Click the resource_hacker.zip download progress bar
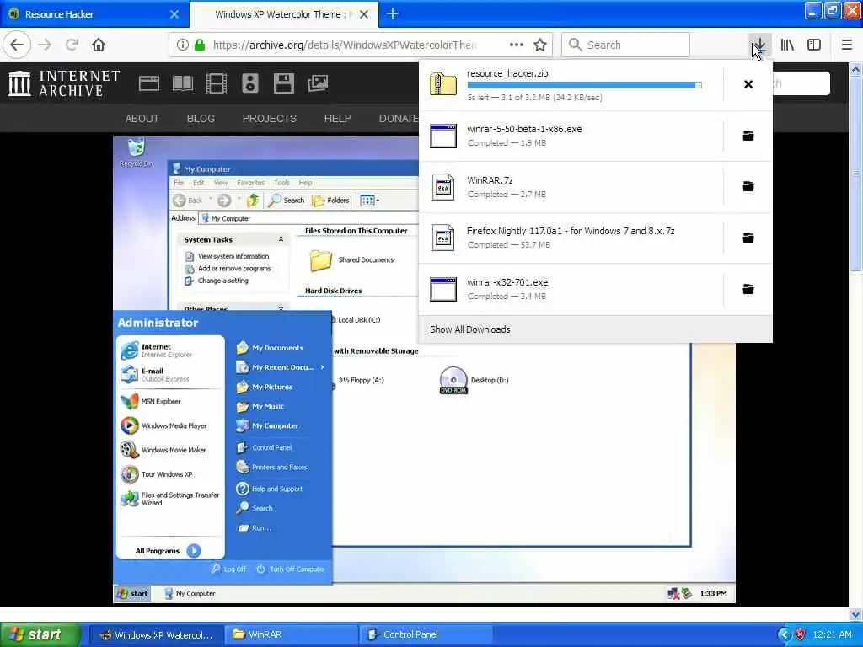Screen dimensions: 863x647 [585, 85]
